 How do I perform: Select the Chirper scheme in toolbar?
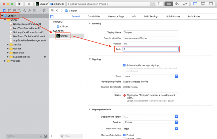point(42,4)
